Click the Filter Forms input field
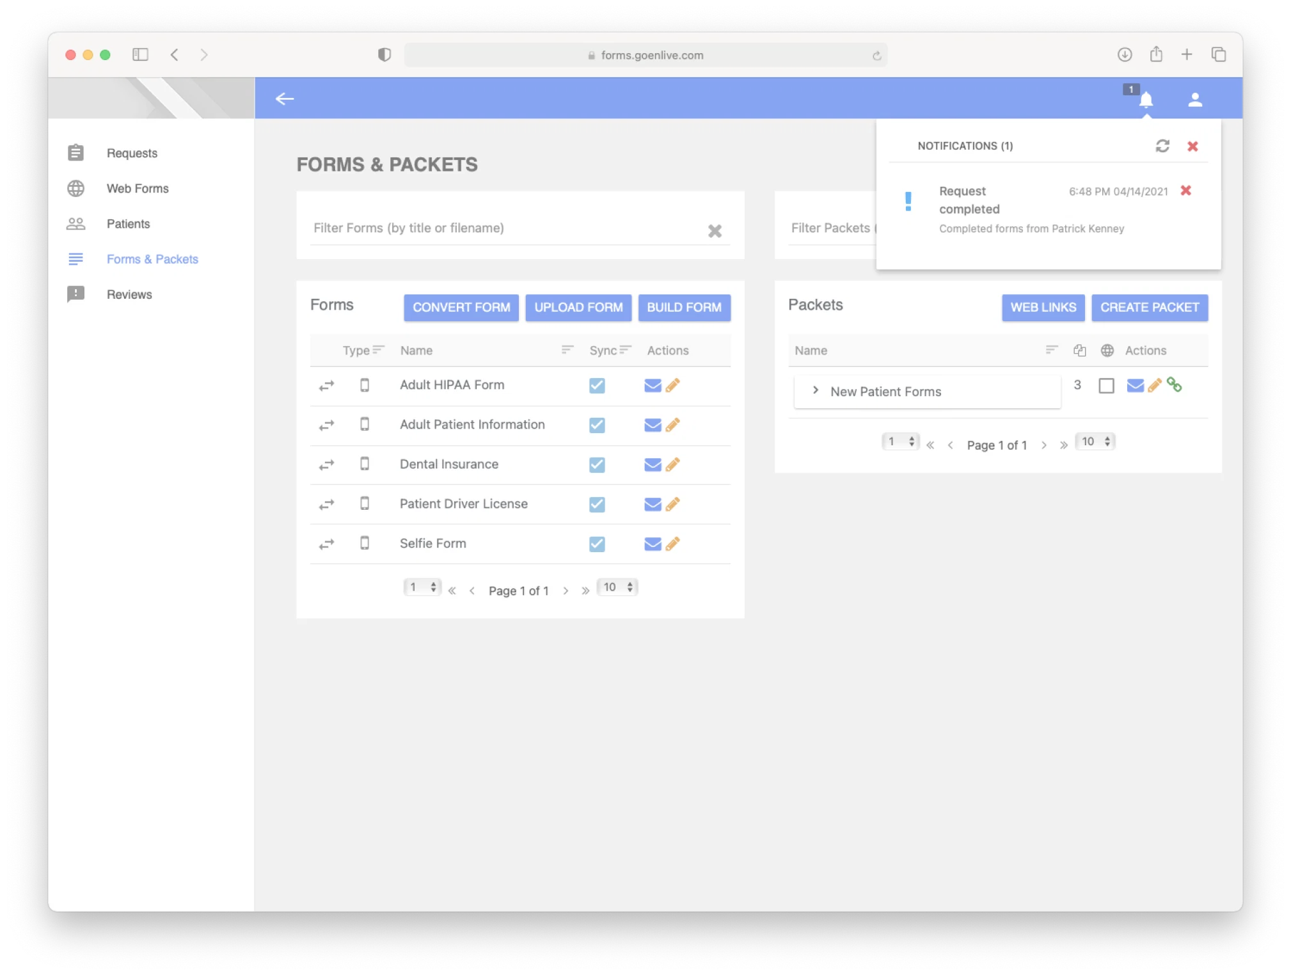 (x=505, y=228)
